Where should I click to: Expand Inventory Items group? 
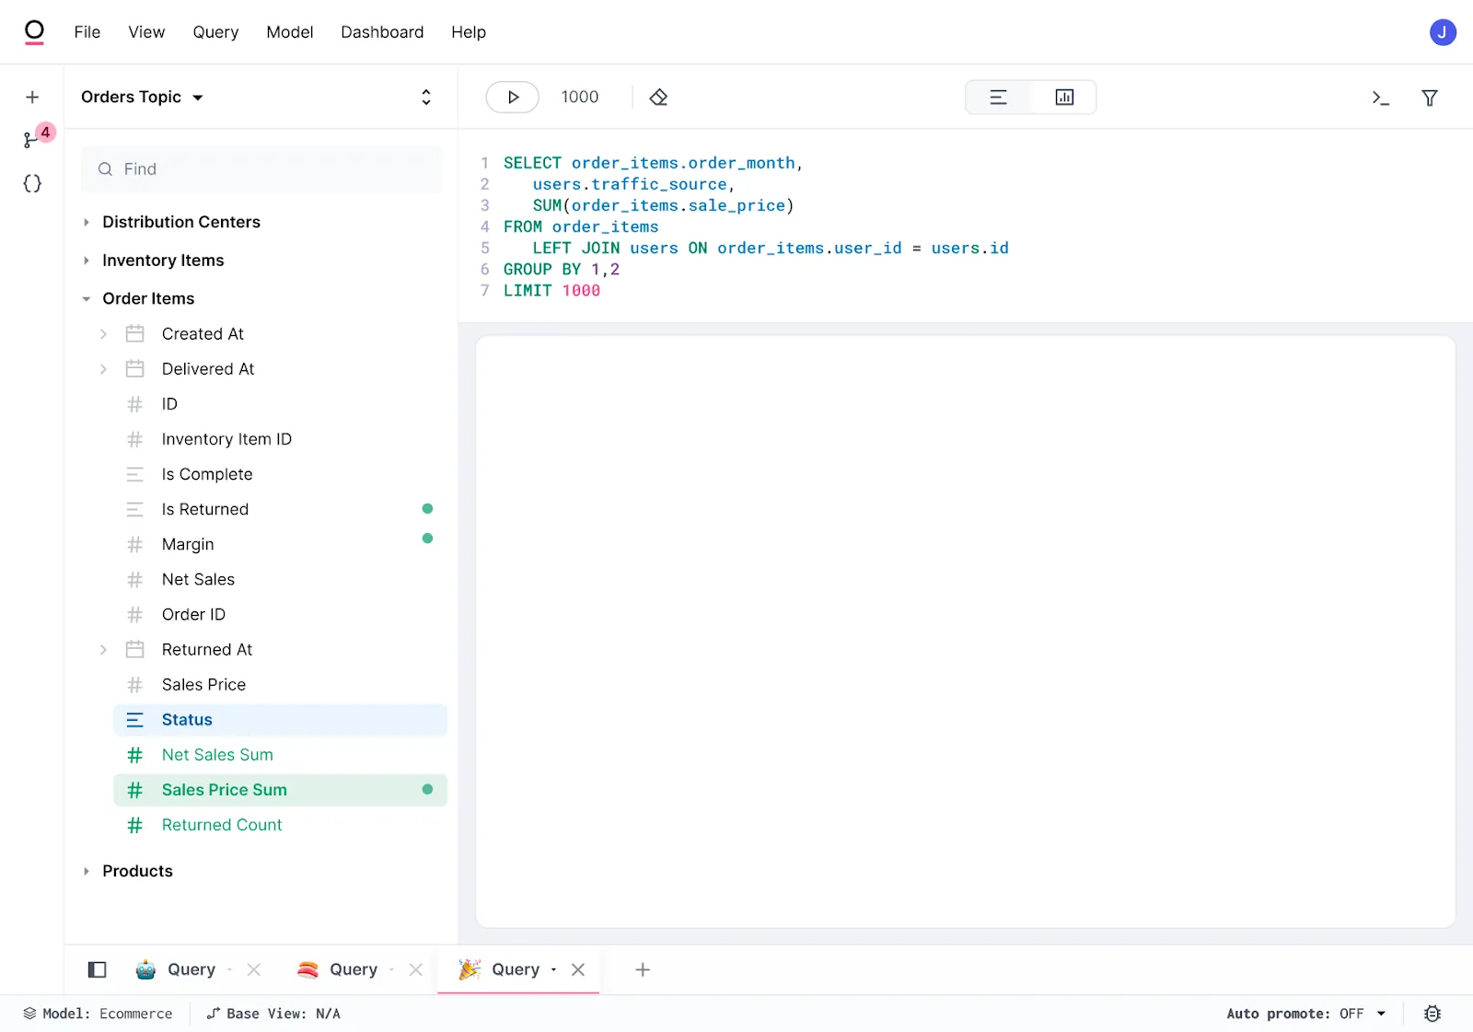click(x=87, y=261)
